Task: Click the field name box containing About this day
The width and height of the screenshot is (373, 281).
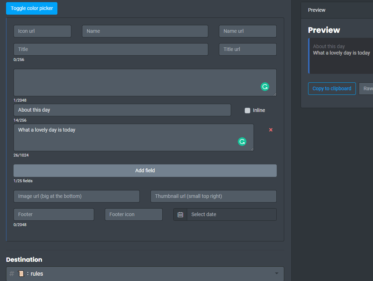Action: coord(122,110)
